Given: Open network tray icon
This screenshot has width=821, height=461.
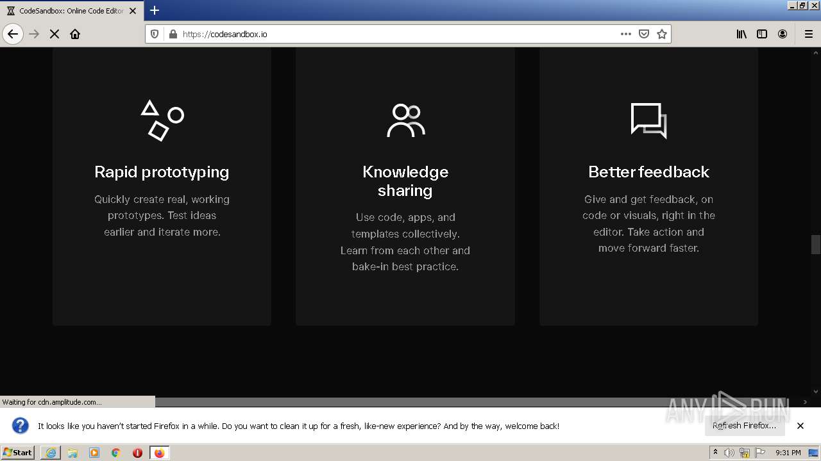Looking at the screenshot, I should tap(745, 453).
